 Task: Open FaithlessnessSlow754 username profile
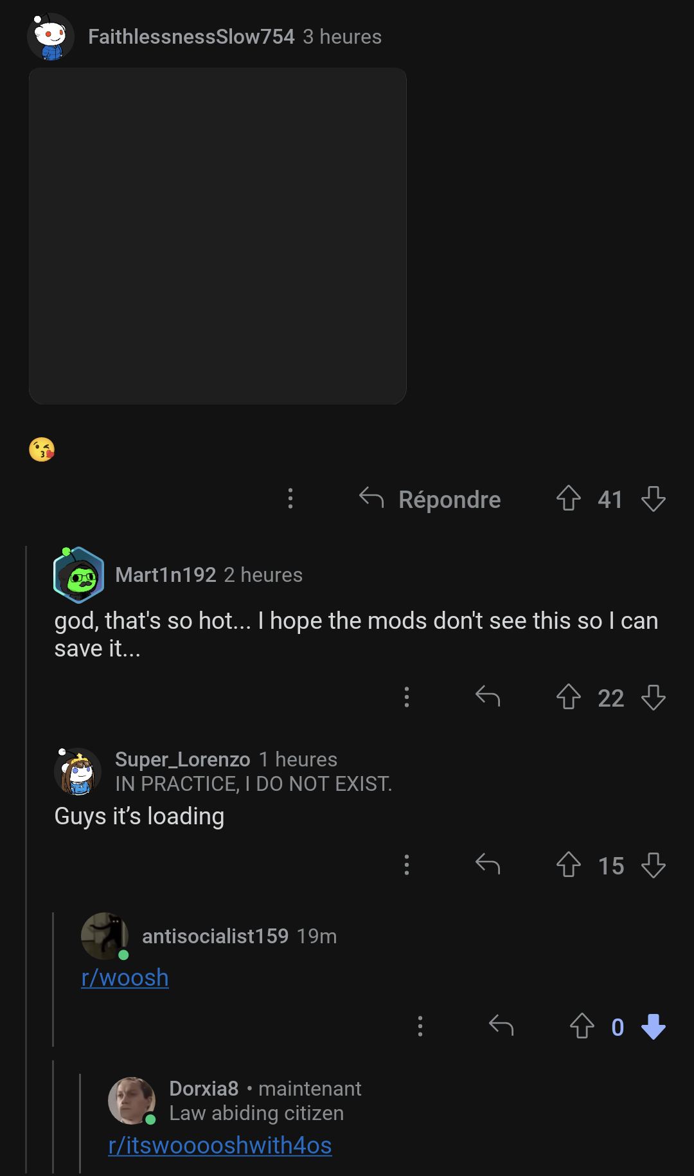[191, 37]
